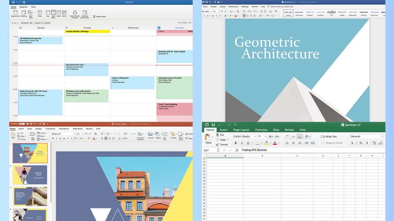The height and width of the screenshot is (221, 394).
Task: Click highlight color in PowerPoint ribbon
Action: click(88, 138)
